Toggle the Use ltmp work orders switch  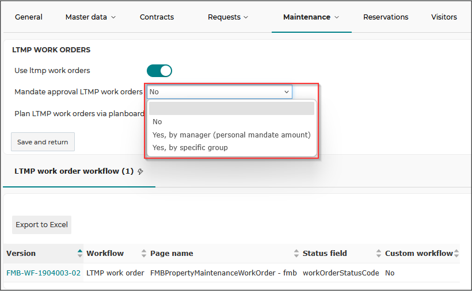click(159, 71)
